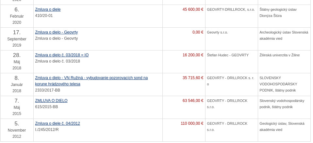Select the 16 200,00 € amount cell
The height and width of the screenshot is (143, 313).
pos(193,55)
